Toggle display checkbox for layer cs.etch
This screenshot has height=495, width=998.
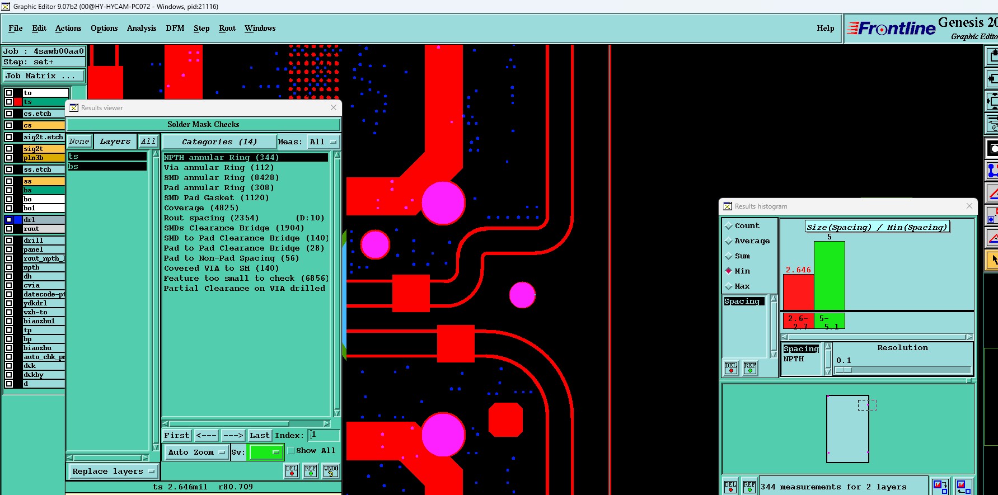9,114
